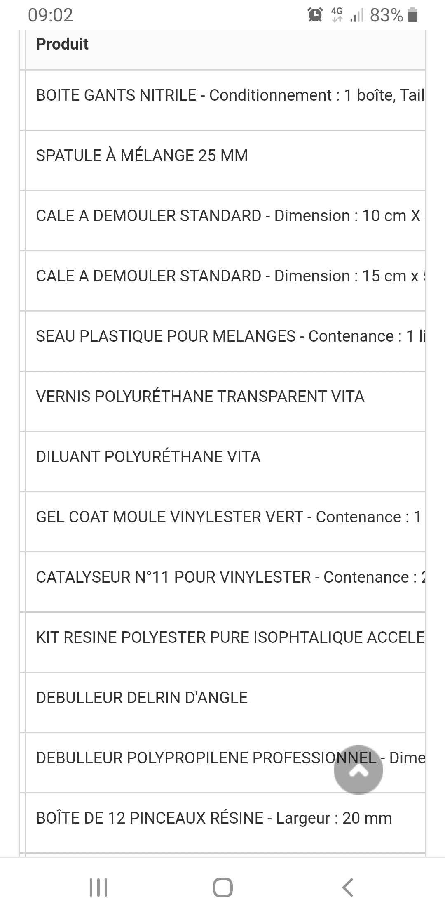The image size is (445, 916).
Task: Tap the signal strength bars icon
Action: pos(357,16)
